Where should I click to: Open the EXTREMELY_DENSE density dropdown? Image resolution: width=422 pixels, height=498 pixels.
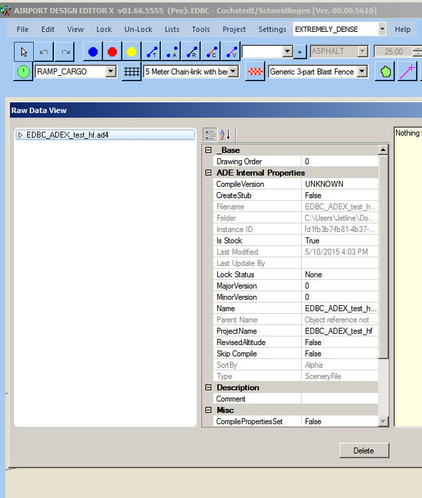click(381, 29)
